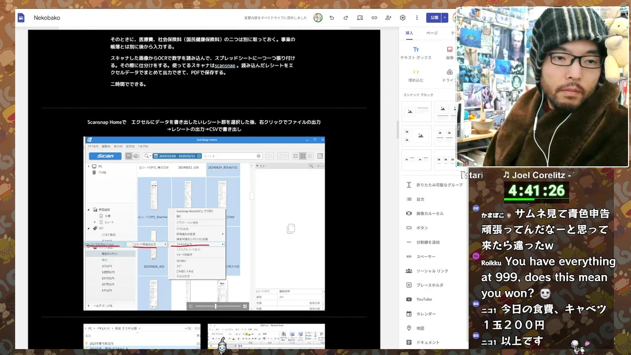631x355 pixels.
Task: Choose image-left text-right content block
Action: click(417, 111)
